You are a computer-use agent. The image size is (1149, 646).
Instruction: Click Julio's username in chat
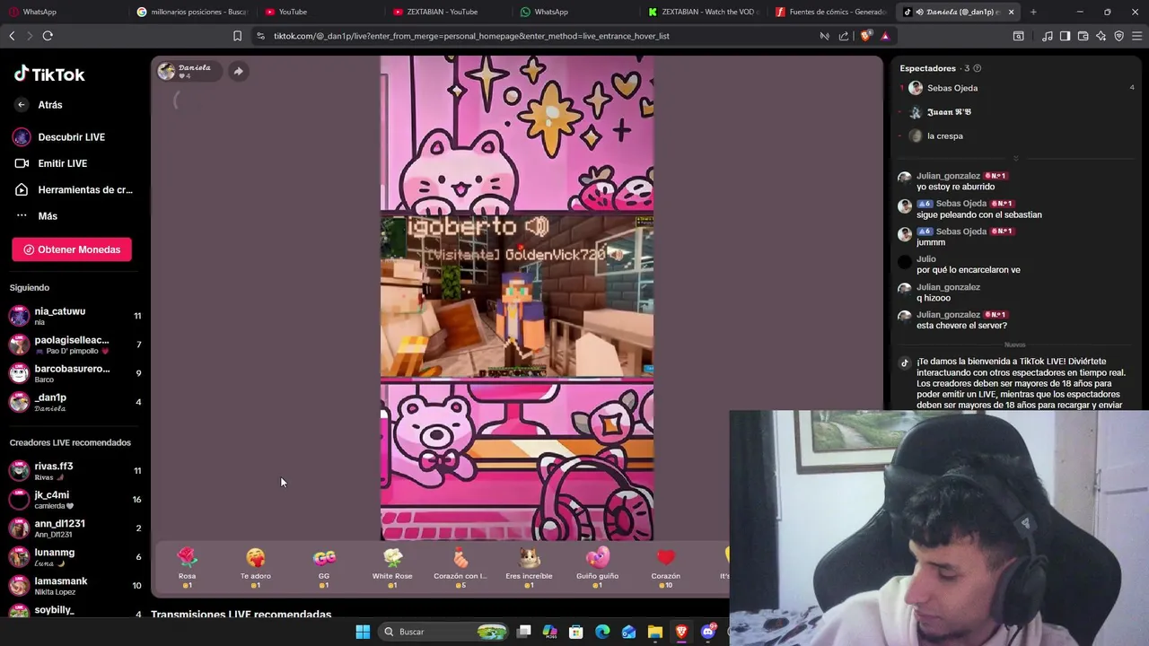click(x=926, y=259)
